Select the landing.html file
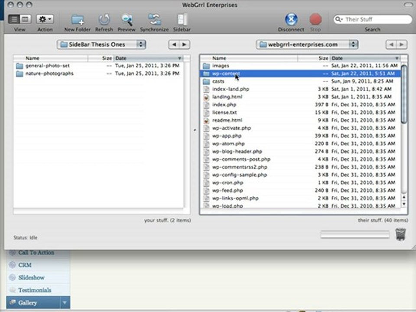 [300, 97]
